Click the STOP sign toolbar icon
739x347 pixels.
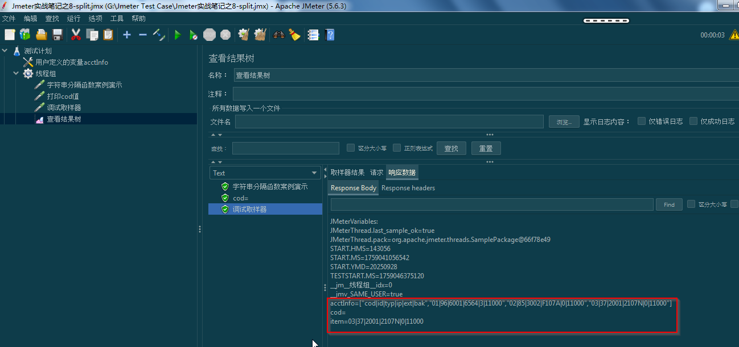click(x=210, y=35)
